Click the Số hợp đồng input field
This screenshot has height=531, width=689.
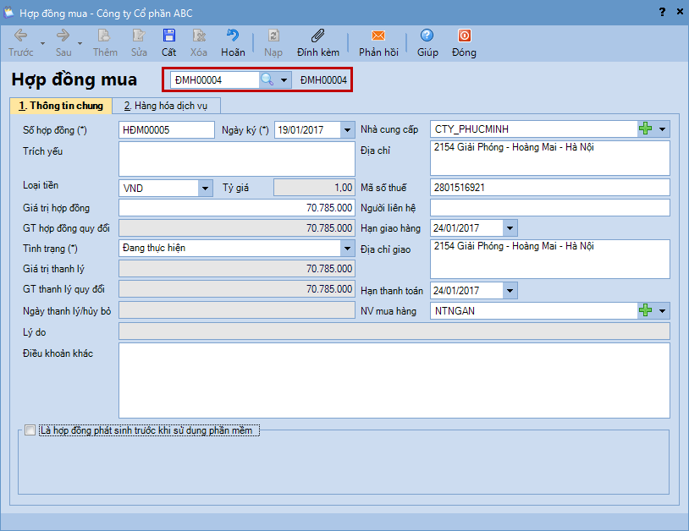click(x=167, y=130)
